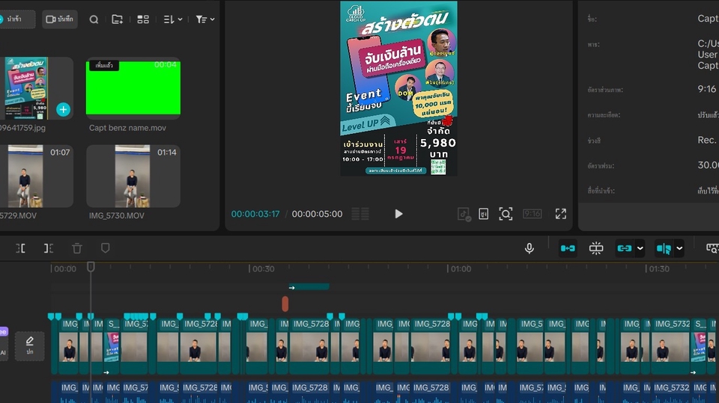The width and height of the screenshot is (719, 403).
Task: Enter fullscreen preview mode
Action: [560, 214]
